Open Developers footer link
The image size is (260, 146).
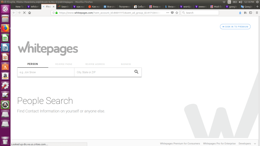pos(245,143)
